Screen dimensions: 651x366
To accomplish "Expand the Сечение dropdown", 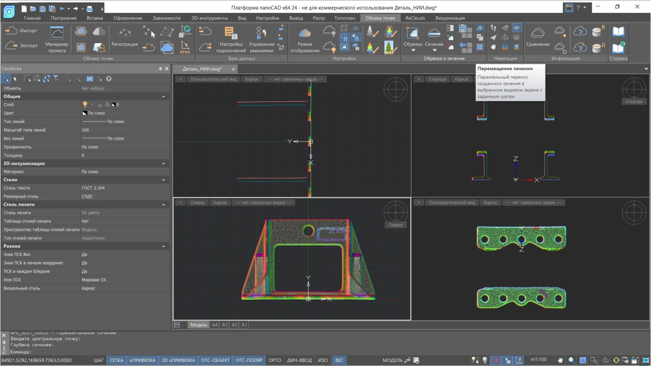I will pyautogui.click(x=434, y=50).
